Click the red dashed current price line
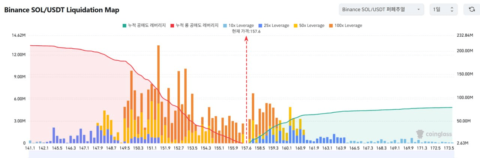The width and height of the screenshot is (480, 158). click(x=246, y=90)
